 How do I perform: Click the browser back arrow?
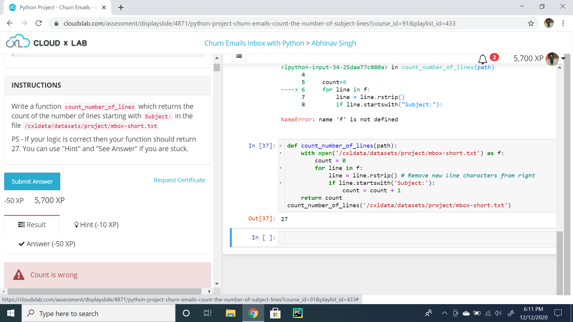(10, 23)
